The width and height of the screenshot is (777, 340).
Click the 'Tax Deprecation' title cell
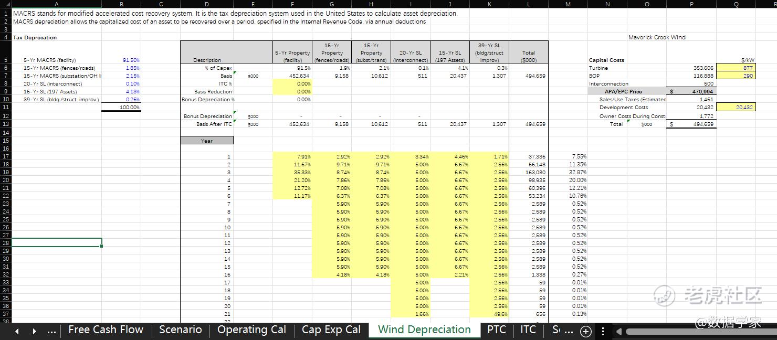click(35, 37)
